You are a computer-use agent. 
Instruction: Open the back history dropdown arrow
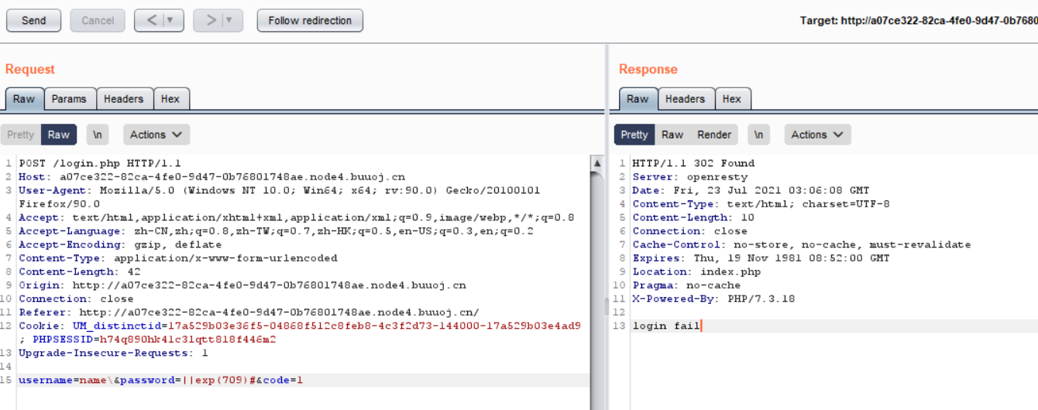click(170, 21)
